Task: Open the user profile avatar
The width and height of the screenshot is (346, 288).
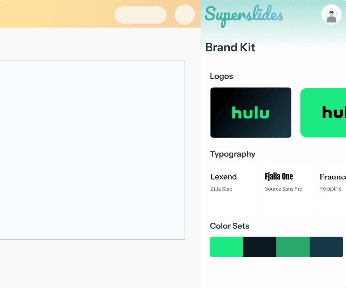Action: point(331,15)
